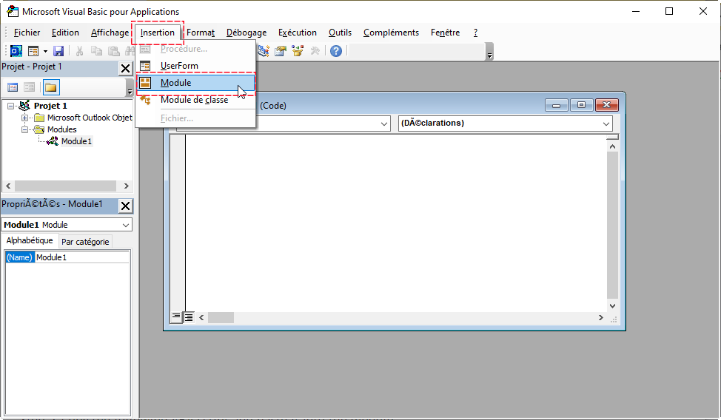Select Module1 in the project tree
Image resolution: width=721 pixels, height=420 pixels.
[x=77, y=141]
